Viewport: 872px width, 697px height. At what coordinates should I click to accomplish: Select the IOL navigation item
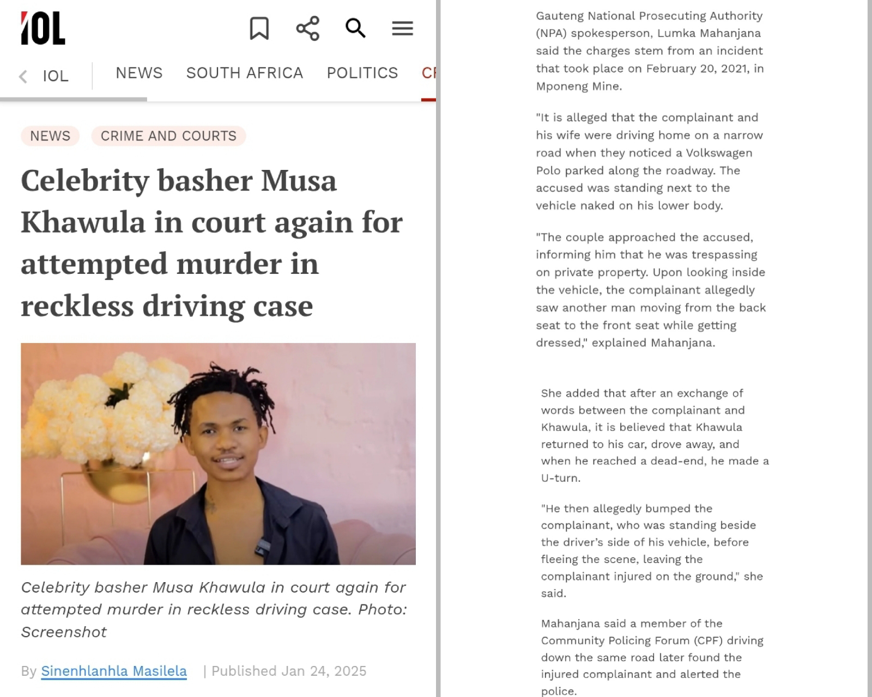tap(56, 76)
